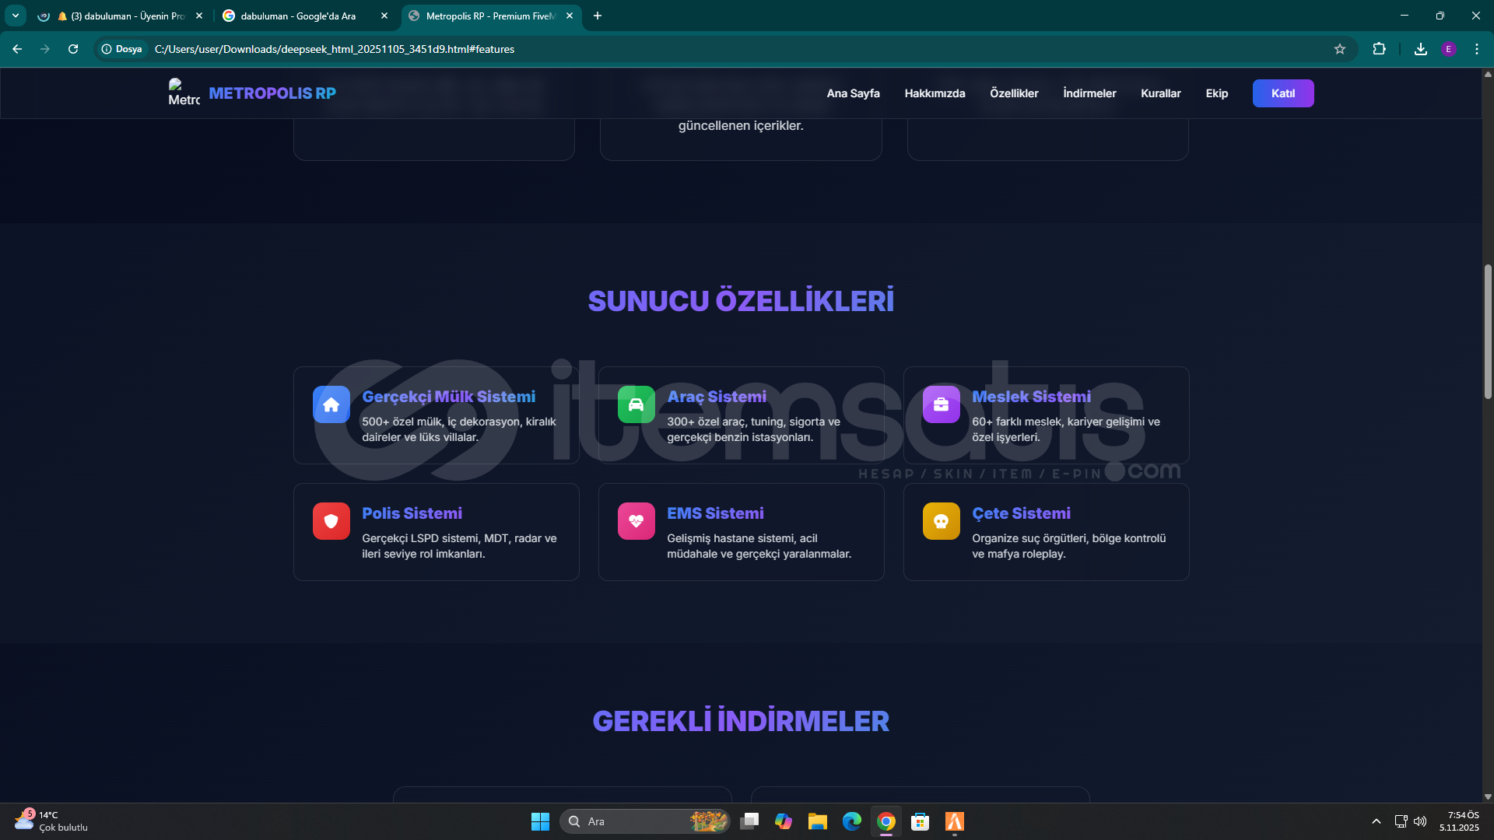Click the page vertical scrollbar thumb
Image resolution: width=1494 pixels, height=840 pixels.
(x=1488, y=331)
